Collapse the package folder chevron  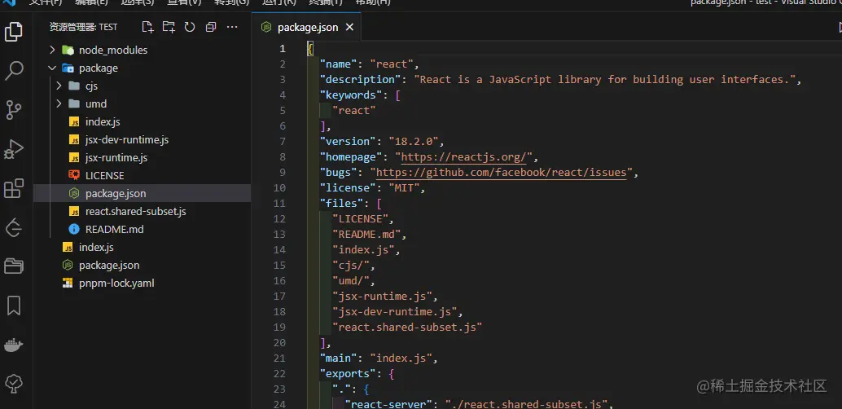(x=52, y=68)
